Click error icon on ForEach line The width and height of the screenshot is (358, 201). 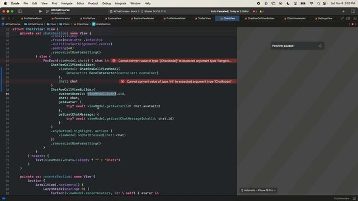pyautogui.click(x=114, y=61)
